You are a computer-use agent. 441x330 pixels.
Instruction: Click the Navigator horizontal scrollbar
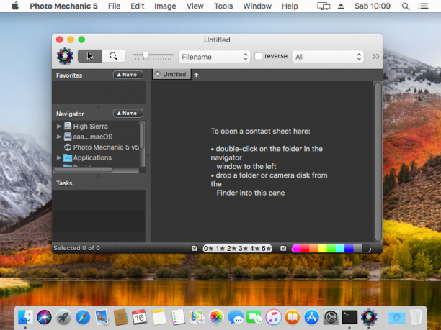coord(84,170)
